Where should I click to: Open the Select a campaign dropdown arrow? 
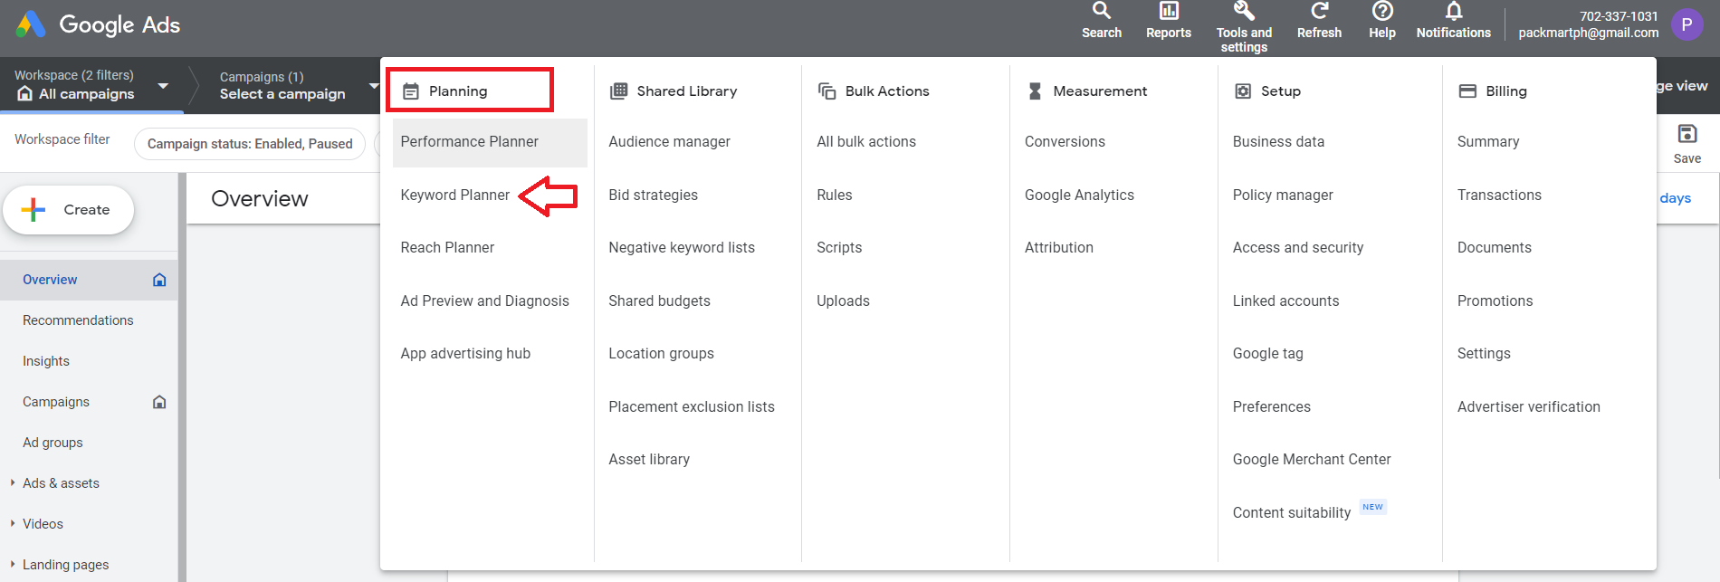(x=373, y=86)
